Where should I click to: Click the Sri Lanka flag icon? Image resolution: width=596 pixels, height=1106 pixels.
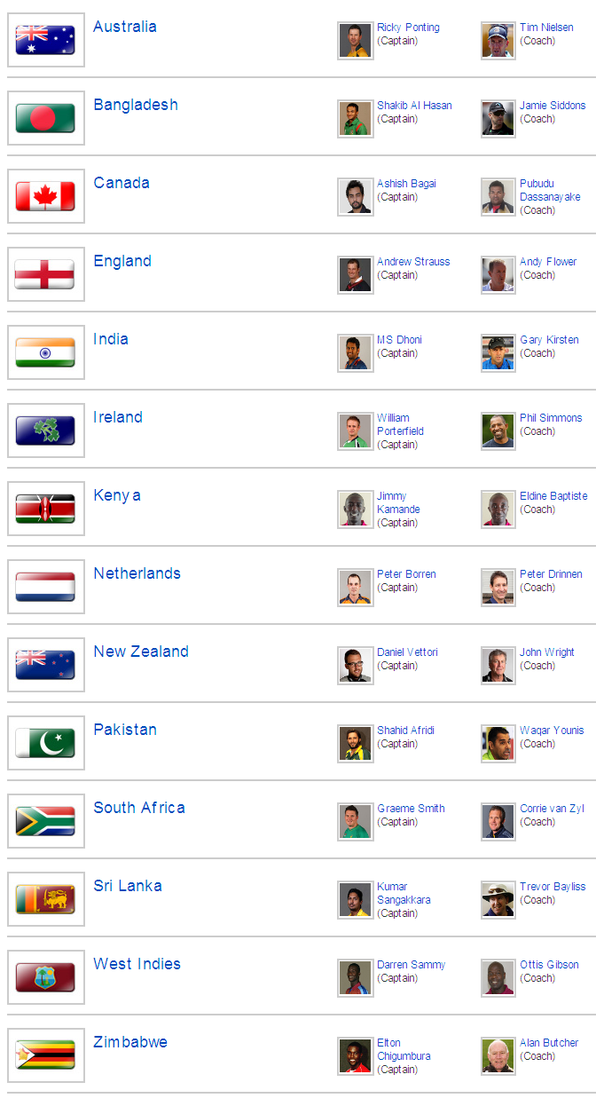pos(45,899)
